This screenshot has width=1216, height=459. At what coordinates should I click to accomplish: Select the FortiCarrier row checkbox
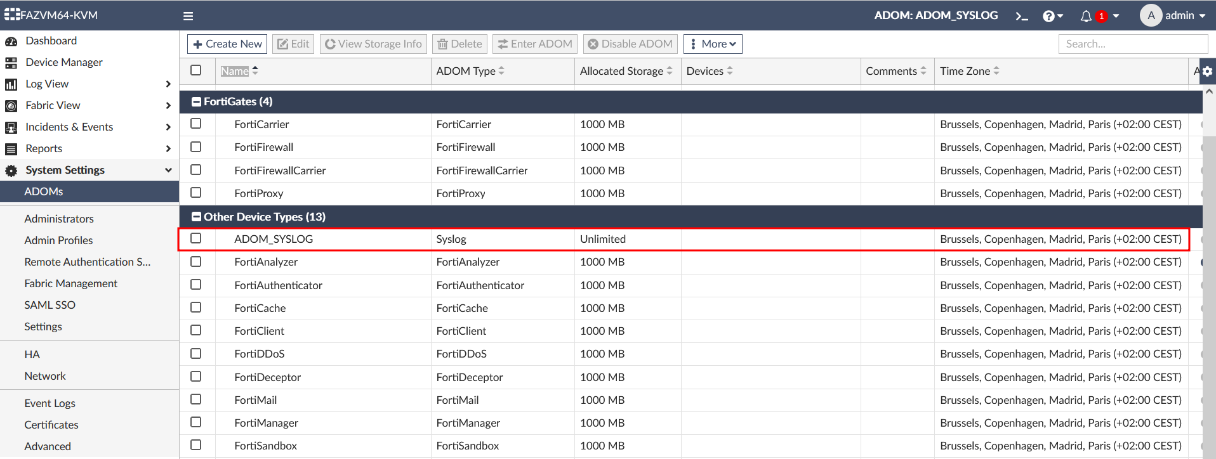pos(196,124)
